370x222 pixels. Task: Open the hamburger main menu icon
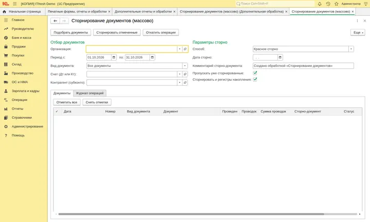click(x=14, y=4)
